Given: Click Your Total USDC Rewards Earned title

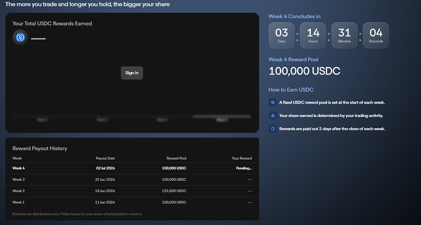Looking at the screenshot, I should [x=52, y=23].
